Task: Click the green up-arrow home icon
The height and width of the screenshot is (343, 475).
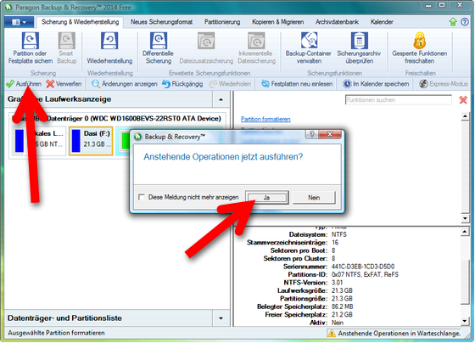Action: pyautogui.click(x=453, y=22)
